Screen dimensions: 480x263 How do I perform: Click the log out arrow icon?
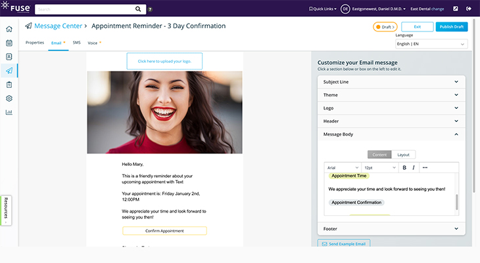coord(468,9)
